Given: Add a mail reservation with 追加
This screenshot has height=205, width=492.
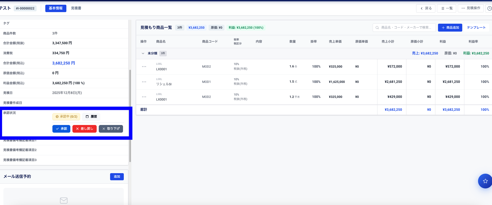Looking at the screenshot, I should (x=117, y=177).
